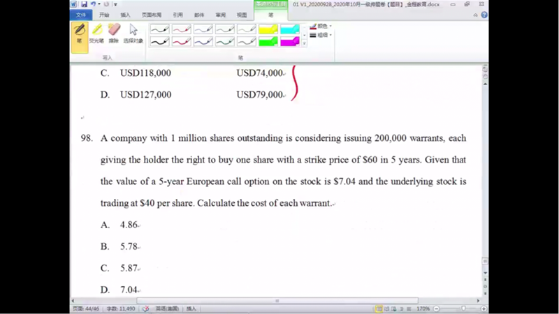Screen dimensions: 559x314
Task: Pick the magenta highlighter pen preset
Action: click(290, 42)
